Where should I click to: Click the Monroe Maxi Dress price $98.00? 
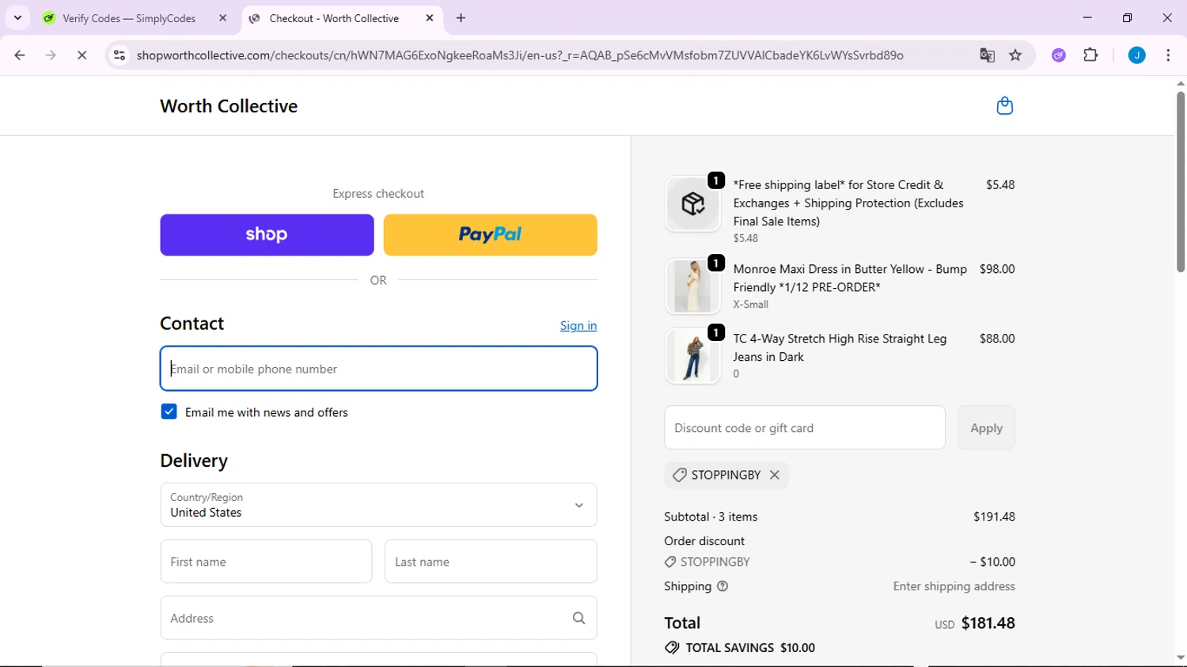(997, 269)
